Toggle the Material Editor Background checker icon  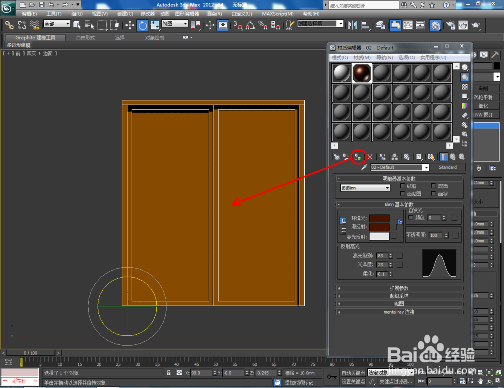[465, 87]
